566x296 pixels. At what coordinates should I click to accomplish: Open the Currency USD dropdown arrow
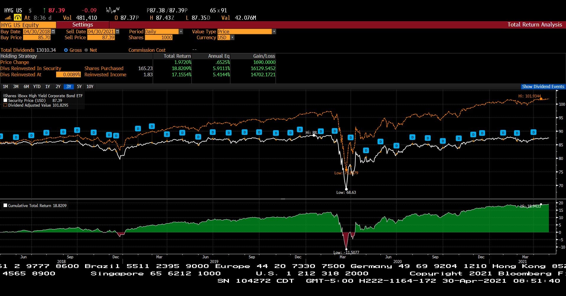click(x=232, y=37)
